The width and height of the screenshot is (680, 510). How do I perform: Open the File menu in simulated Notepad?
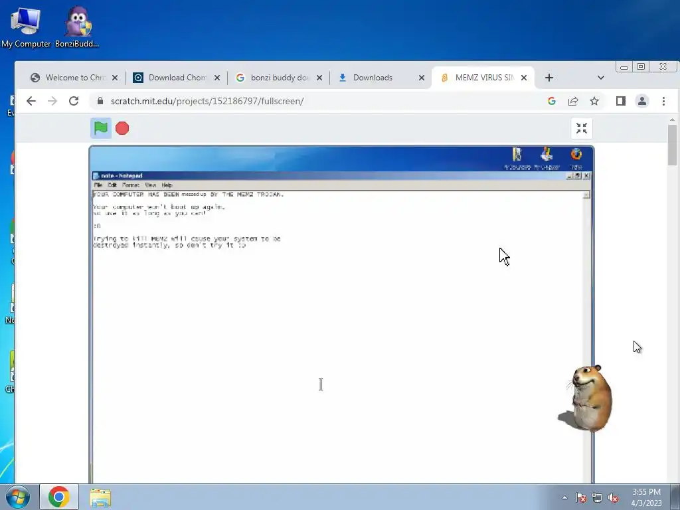[98, 185]
